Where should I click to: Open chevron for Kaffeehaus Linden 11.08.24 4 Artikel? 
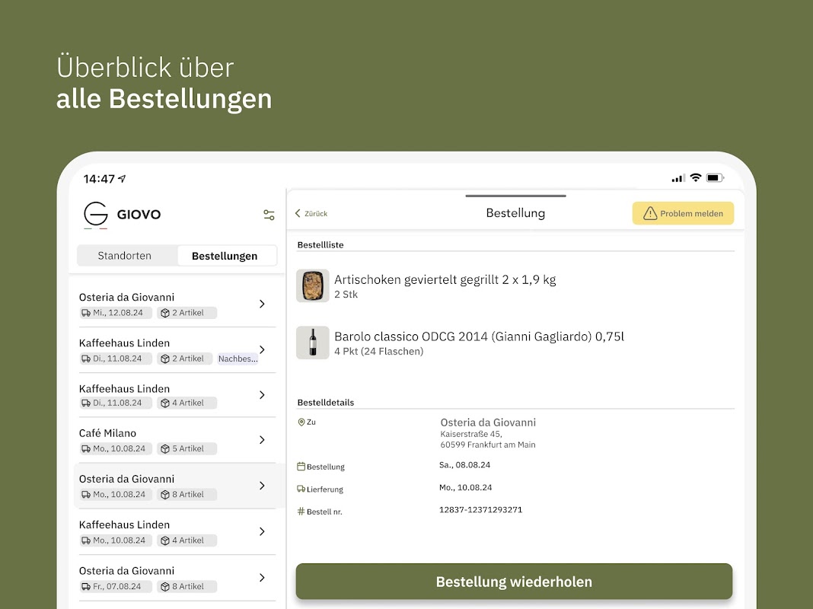click(x=262, y=395)
